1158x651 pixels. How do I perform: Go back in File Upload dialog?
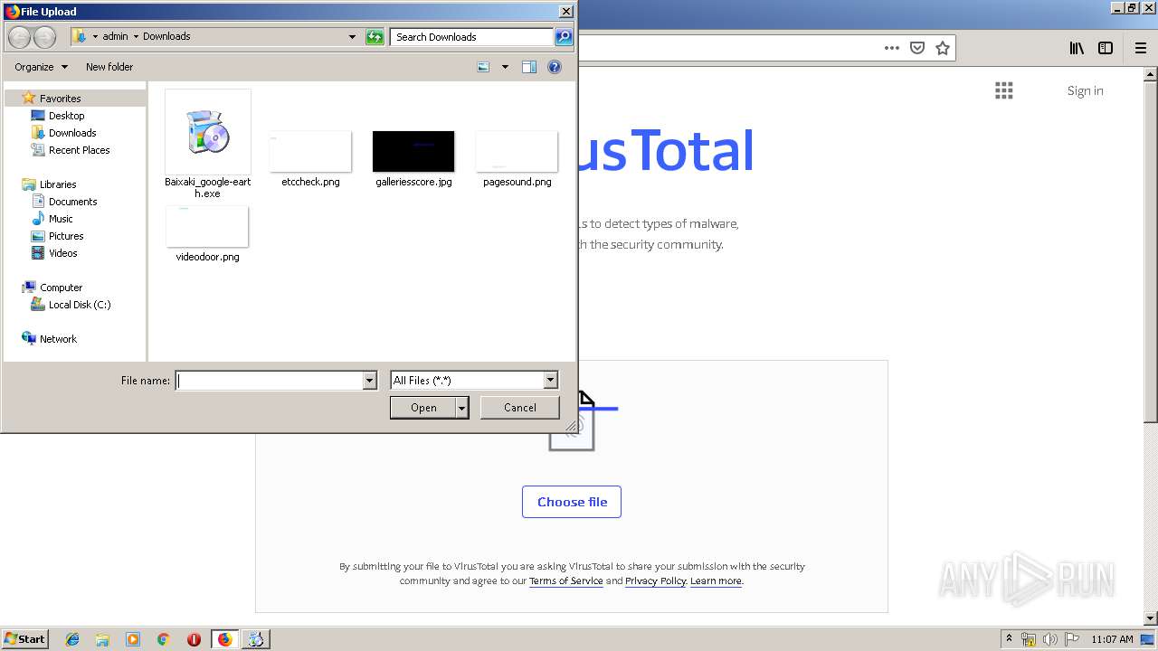(x=19, y=37)
